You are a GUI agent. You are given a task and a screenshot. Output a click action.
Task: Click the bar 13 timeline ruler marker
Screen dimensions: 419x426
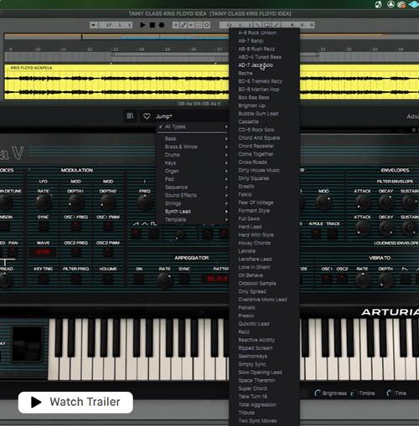[x=116, y=49]
